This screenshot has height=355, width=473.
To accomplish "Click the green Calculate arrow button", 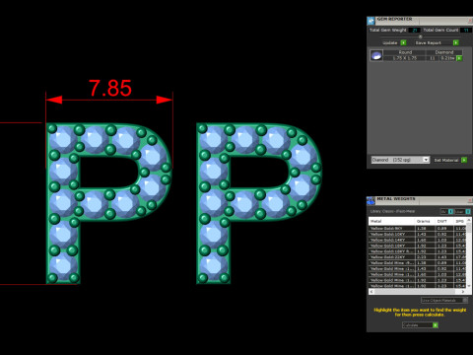I will [436, 325].
